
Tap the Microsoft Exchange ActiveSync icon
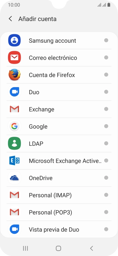pos(15,160)
